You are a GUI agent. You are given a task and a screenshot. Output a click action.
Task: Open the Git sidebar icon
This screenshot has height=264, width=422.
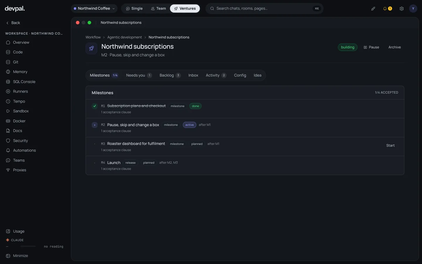click(8, 62)
